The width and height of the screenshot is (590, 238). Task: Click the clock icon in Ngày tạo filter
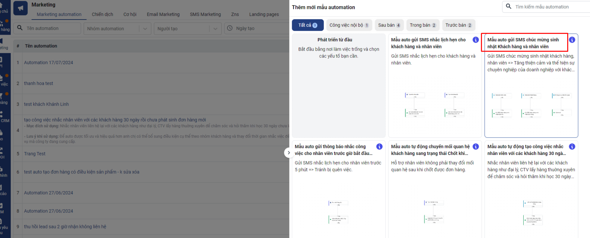(230, 28)
